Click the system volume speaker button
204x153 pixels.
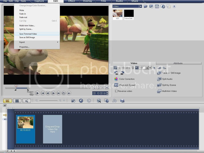[x=69, y=93]
